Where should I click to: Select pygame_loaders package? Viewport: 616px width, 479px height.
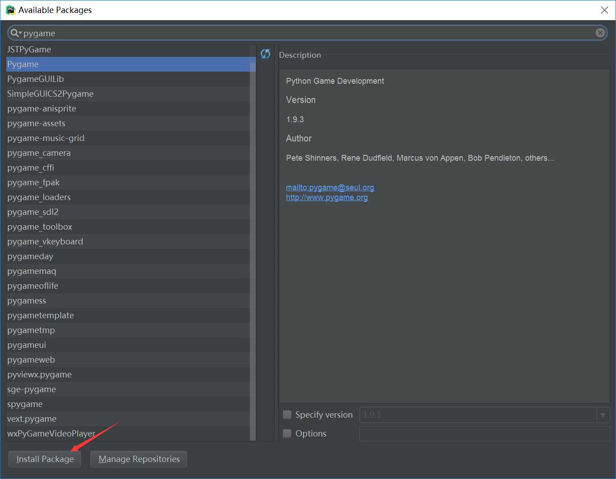[x=128, y=197]
